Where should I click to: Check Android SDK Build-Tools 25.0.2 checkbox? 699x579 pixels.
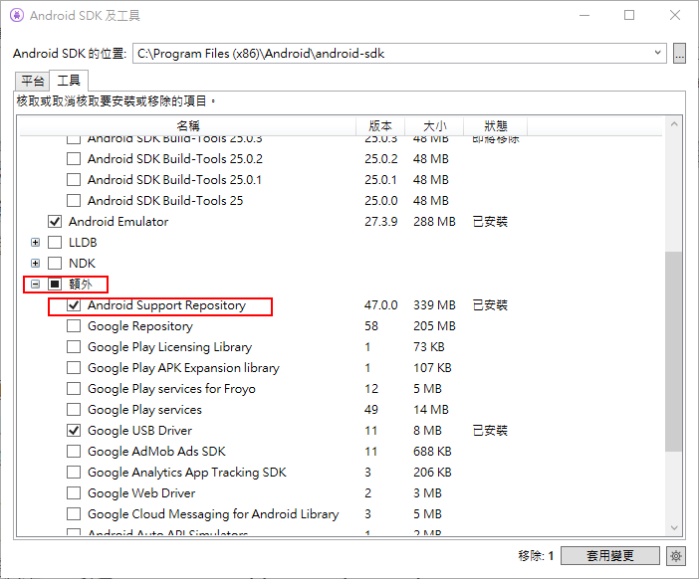point(74,158)
